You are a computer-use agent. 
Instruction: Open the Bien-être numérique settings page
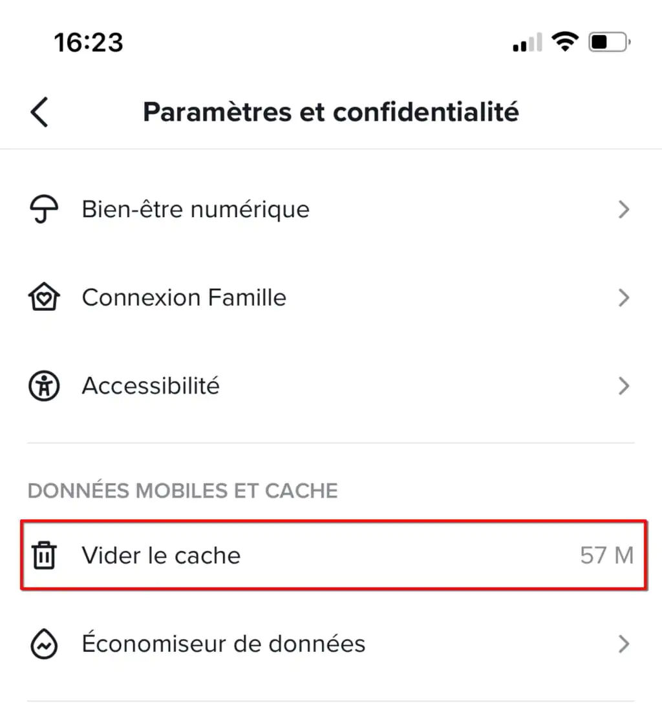(x=195, y=209)
